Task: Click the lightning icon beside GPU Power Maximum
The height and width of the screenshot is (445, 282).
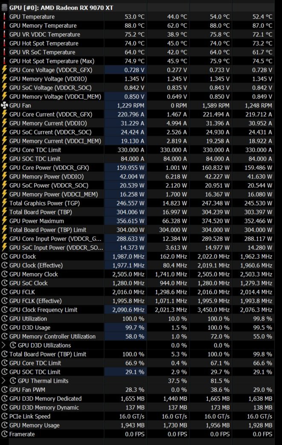Action: pos(4,221)
